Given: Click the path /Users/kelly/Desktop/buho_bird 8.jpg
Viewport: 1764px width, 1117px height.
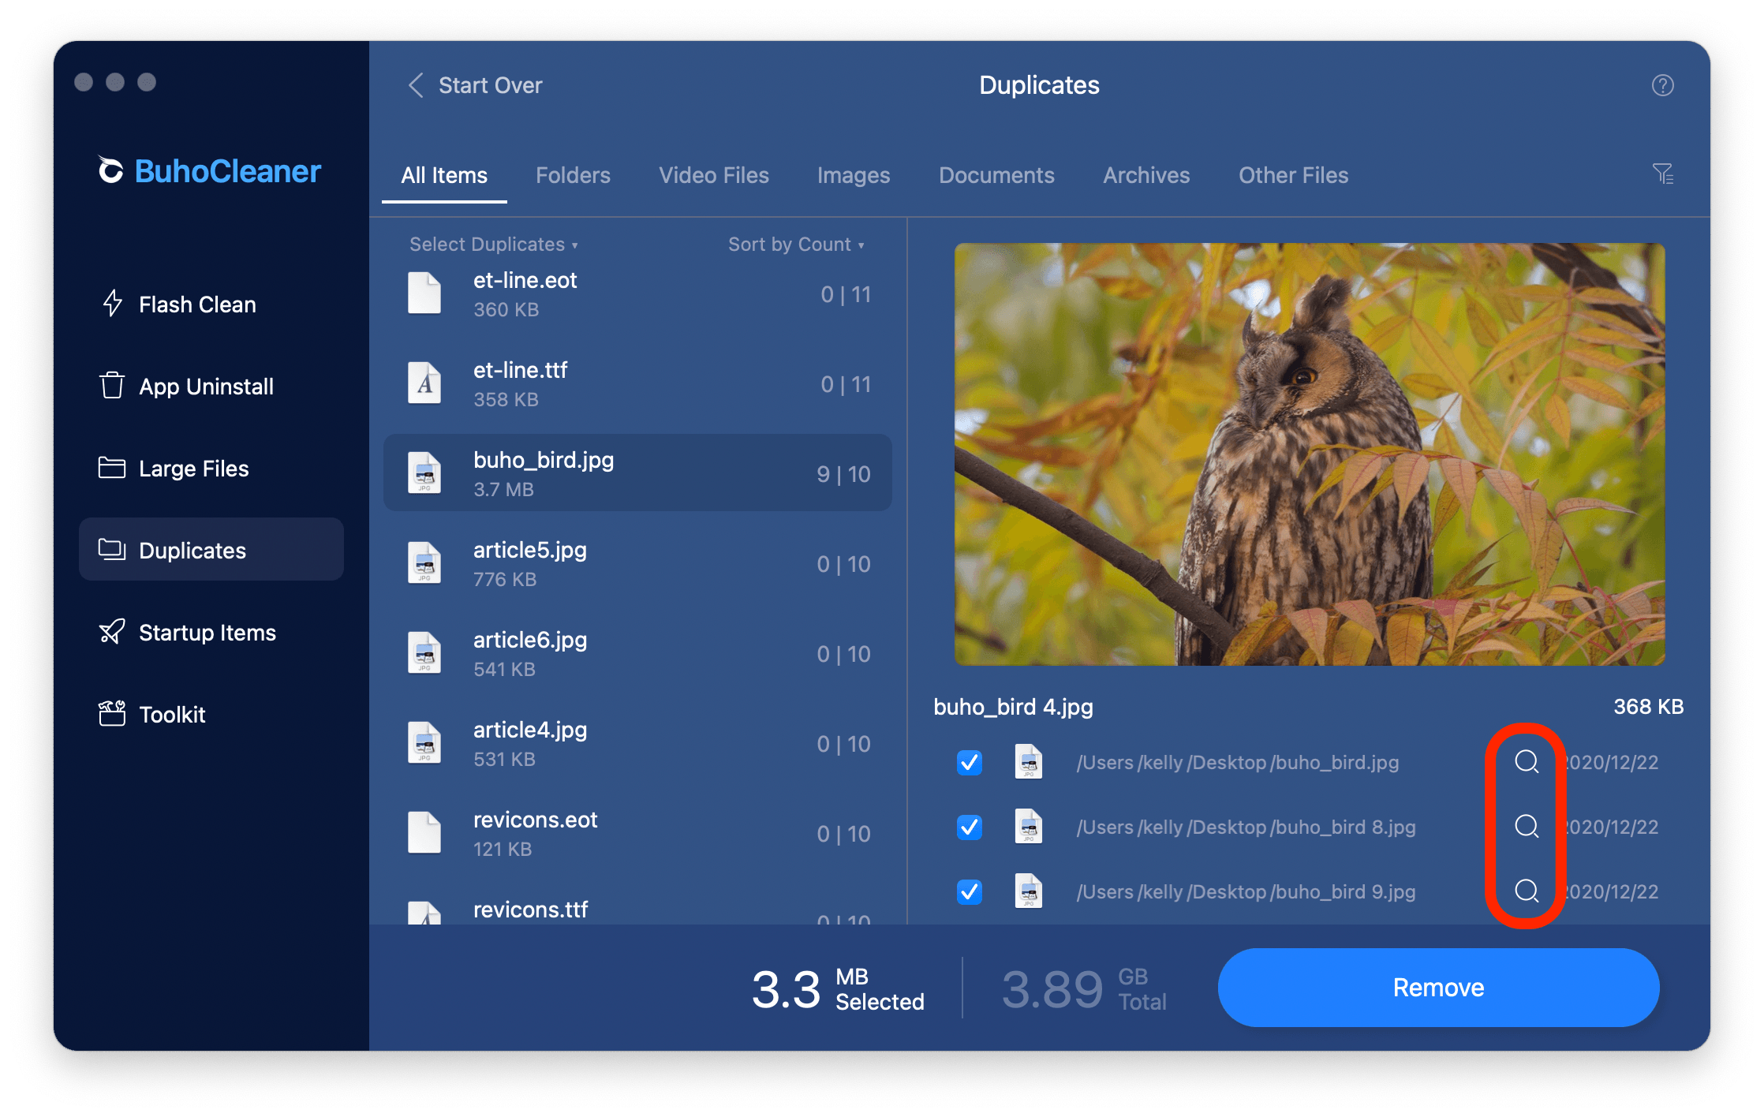Looking at the screenshot, I should click(1246, 827).
